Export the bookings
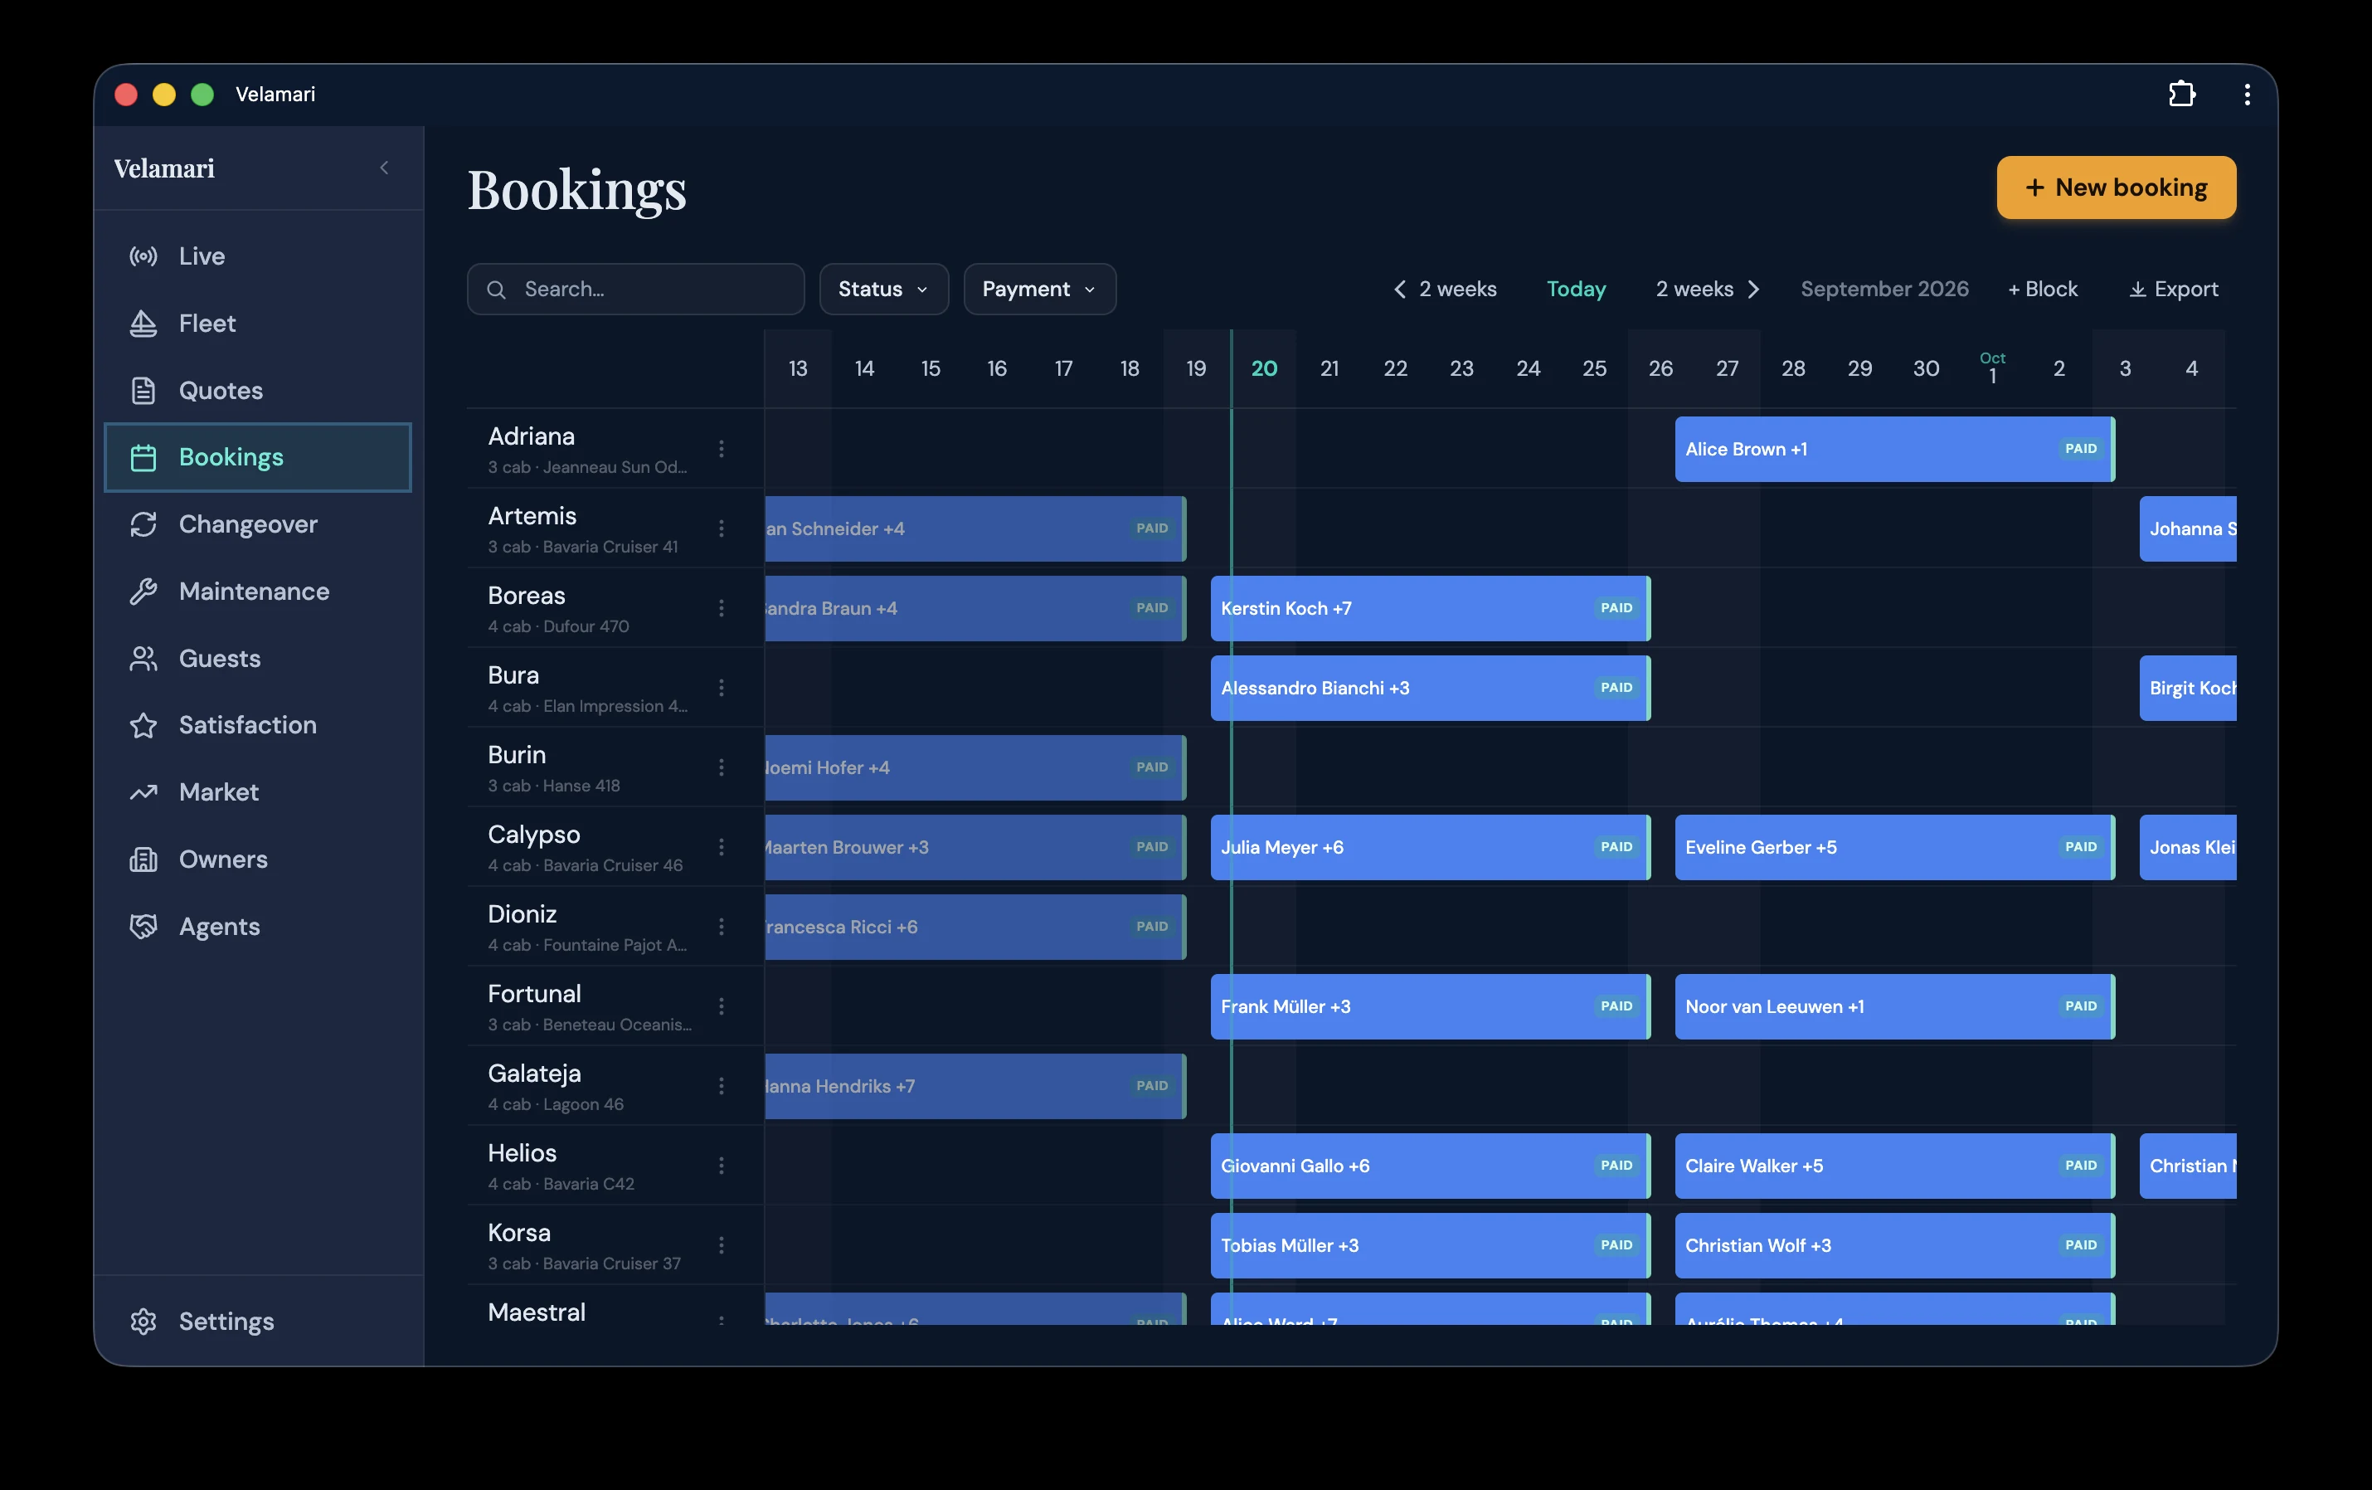Image resolution: width=2372 pixels, height=1490 pixels. (x=2174, y=289)
